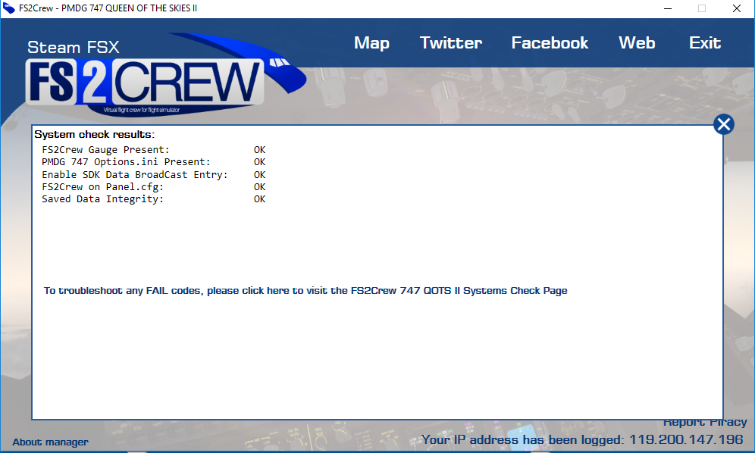755x453 pixels.
Task: Select 'PMDG 747 Options.ini Present:' text
Action: click(x=126, y=162)
